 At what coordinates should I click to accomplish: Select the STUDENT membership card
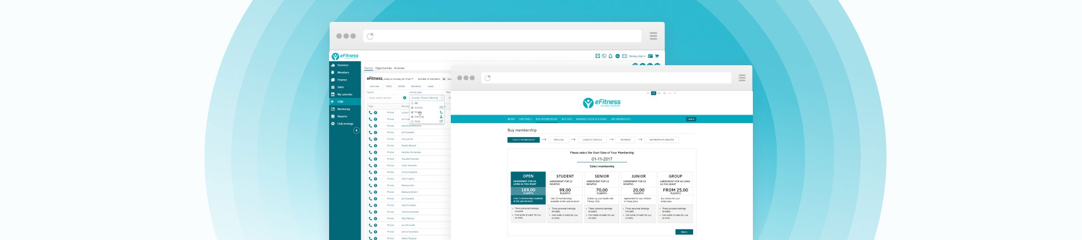(565, 197)
